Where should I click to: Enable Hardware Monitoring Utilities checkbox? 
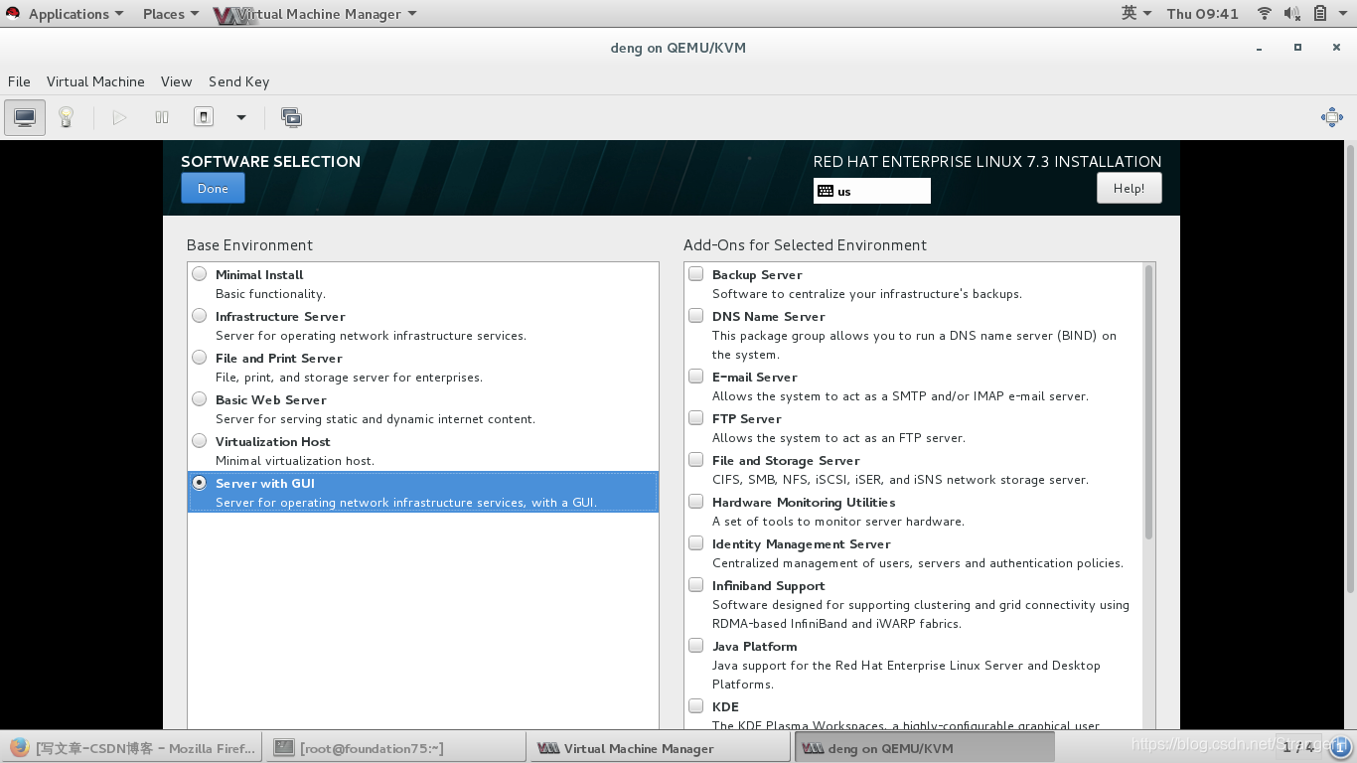696,502
